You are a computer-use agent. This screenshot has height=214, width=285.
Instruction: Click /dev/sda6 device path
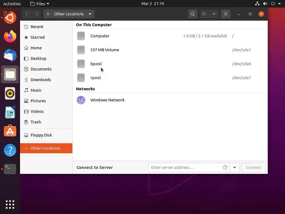click(241, 64)
